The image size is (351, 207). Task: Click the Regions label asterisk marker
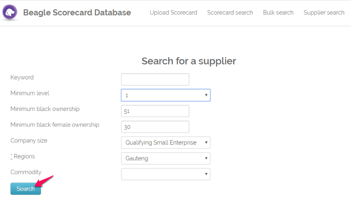(12, 157)
